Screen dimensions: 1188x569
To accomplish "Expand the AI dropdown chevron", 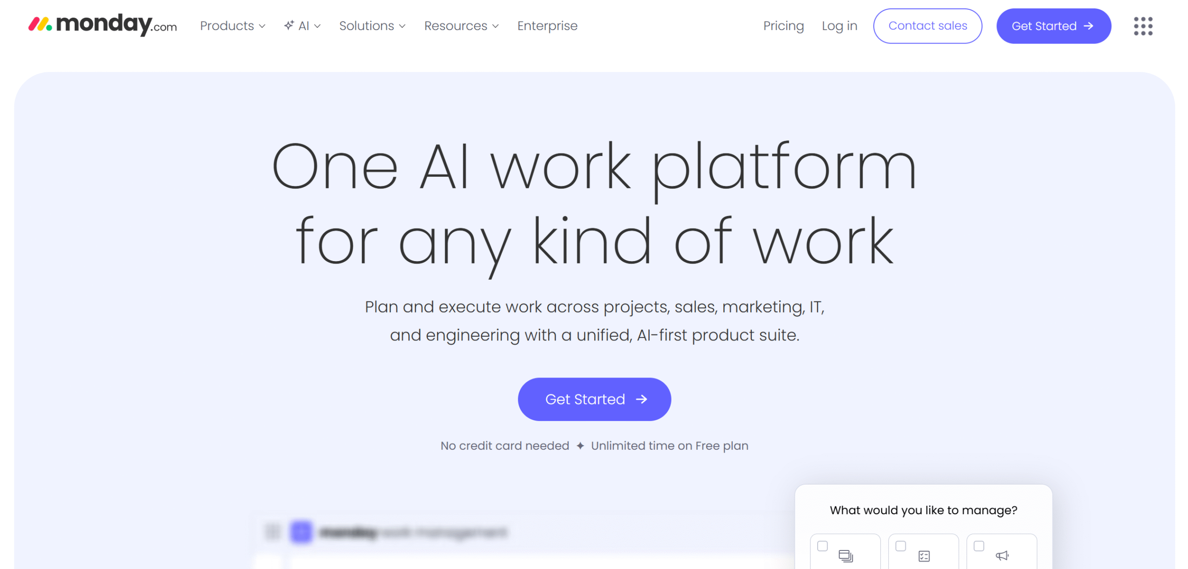I will click(x=317, y=26).
